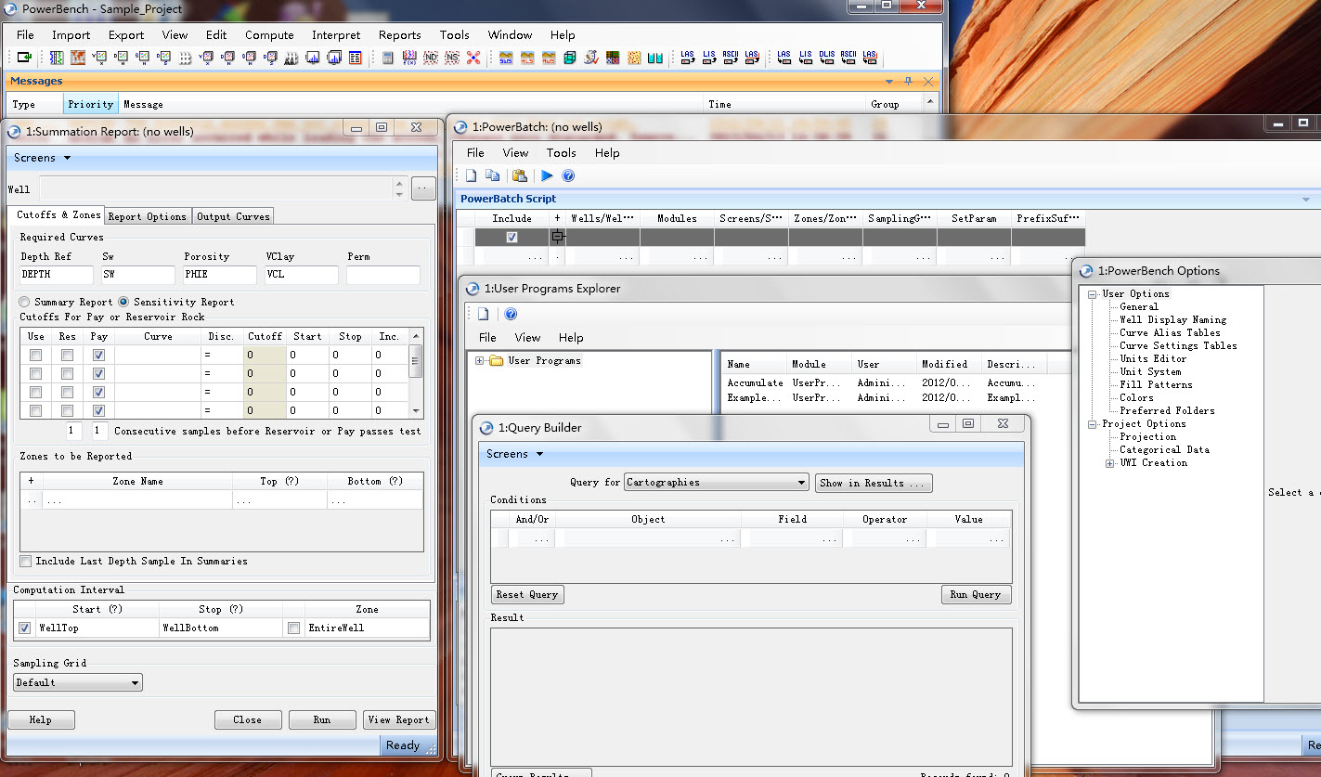This screenshot has width=1321, height=777.
Task: Expand the UWI Creation tree node
Action: click(1110, 462)
